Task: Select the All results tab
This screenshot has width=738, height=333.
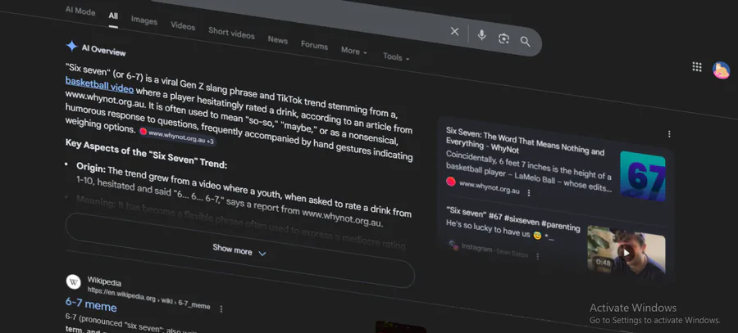Action: pyautogui.click(x=113, y=16)
